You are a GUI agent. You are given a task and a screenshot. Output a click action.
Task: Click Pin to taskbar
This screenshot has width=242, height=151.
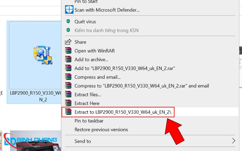coord(89,121)
